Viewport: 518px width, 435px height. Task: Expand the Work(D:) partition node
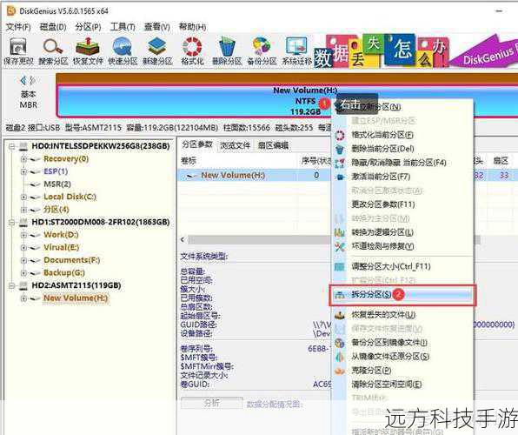(23, 235)
